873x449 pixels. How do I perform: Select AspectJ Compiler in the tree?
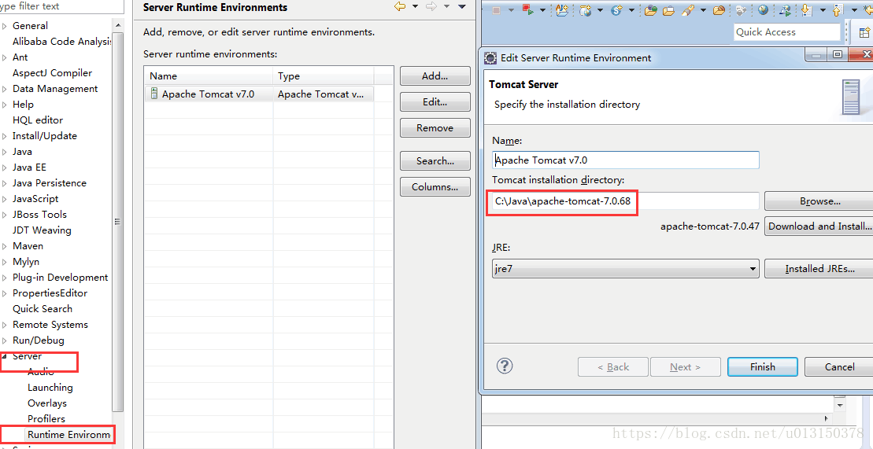coord(52,73)
